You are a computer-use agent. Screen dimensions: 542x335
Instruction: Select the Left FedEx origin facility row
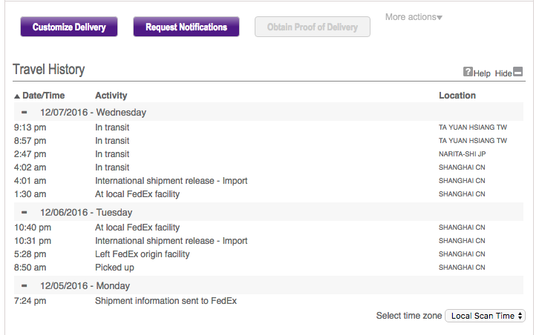(x=143, y=254)
